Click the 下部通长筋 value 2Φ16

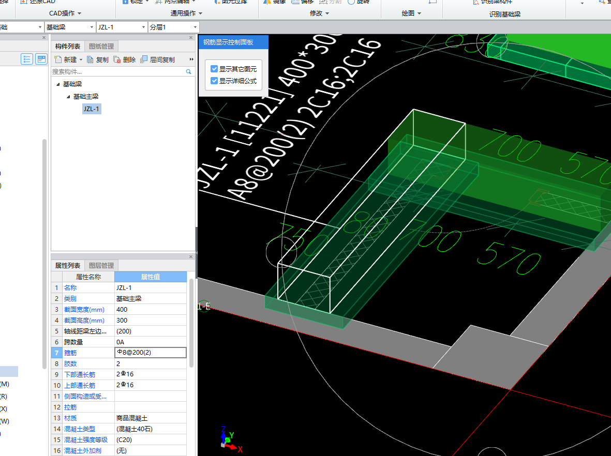pos(151,375)
